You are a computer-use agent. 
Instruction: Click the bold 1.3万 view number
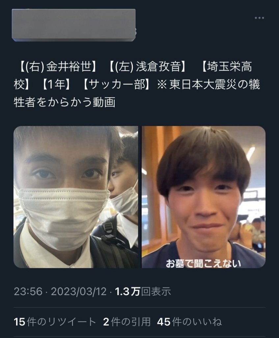click(x=128, y=292)
